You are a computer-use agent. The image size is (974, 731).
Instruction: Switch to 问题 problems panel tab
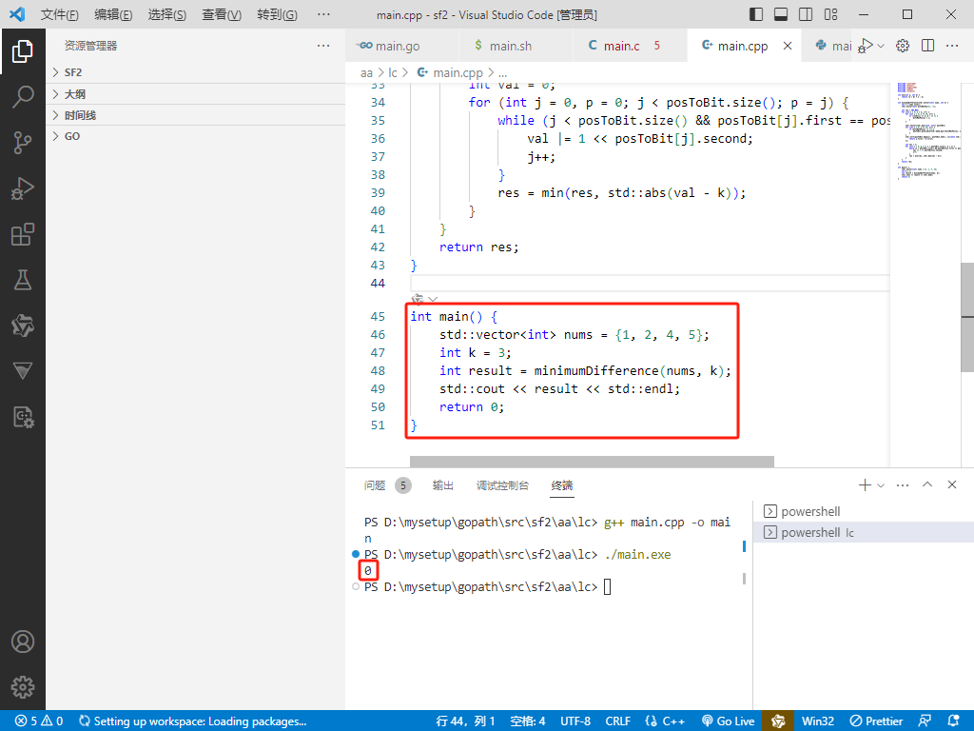click(x=387, y=485)
